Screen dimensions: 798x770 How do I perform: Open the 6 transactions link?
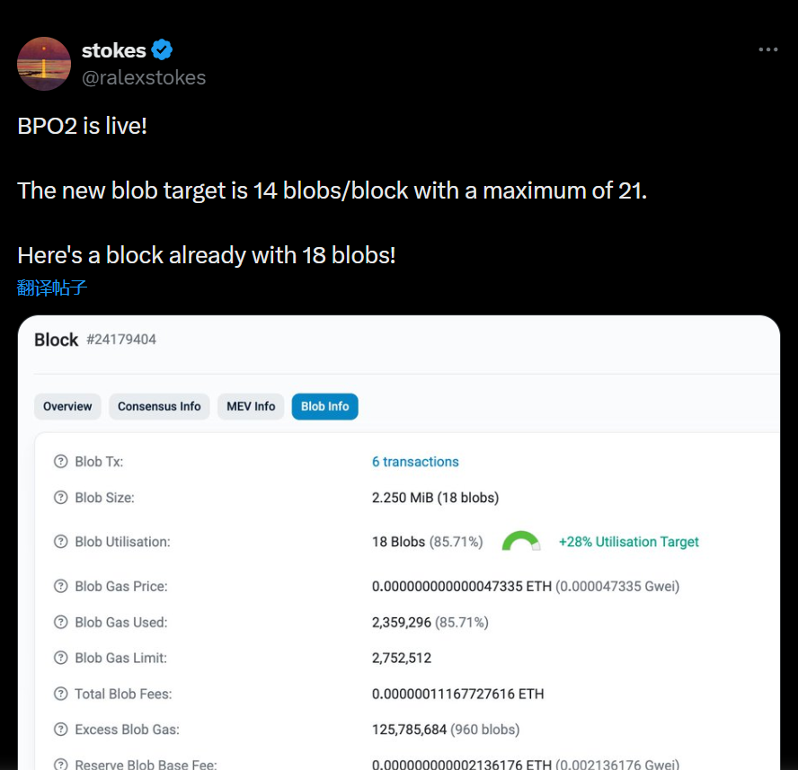point(415,462)
